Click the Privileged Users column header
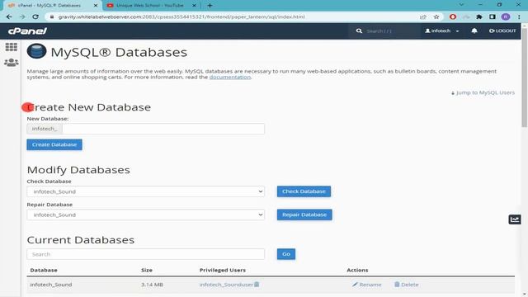The height and width of the screenshot is (297, 528). tap(223, 270)
